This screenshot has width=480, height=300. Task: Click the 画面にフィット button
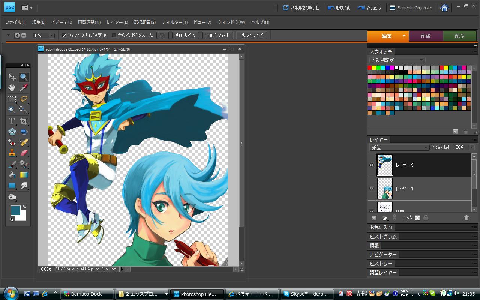coord(218,35)
